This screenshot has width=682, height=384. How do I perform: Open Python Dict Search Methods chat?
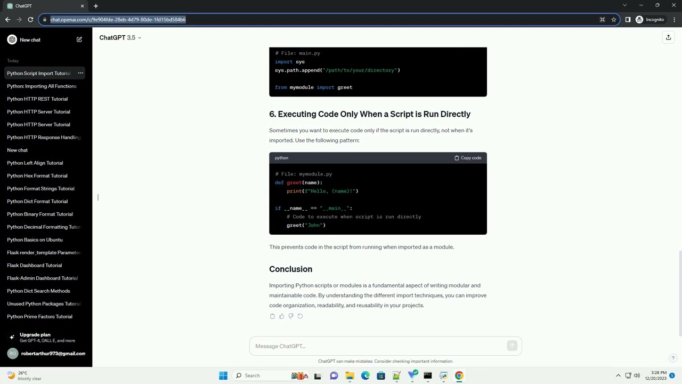tap(38, 291)
